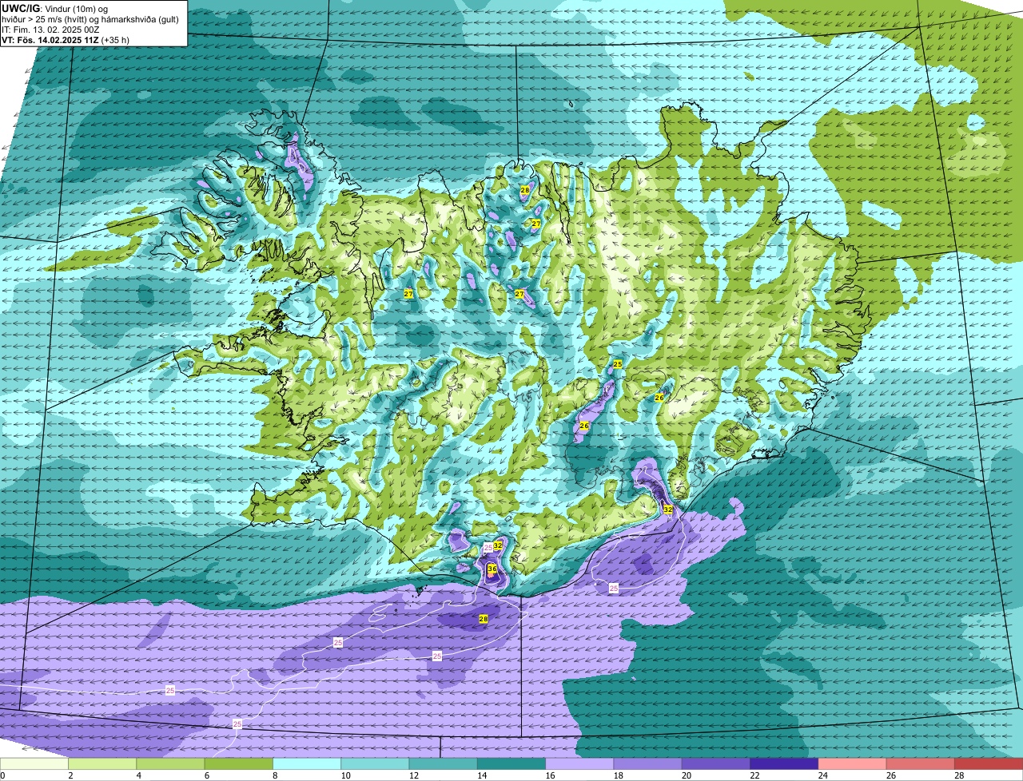Click the yellow 36 maximum gust label
1023x781 pixels.
[492, 569]
